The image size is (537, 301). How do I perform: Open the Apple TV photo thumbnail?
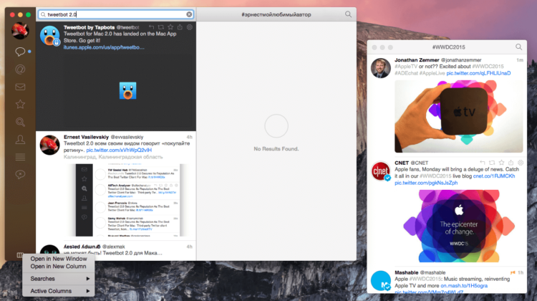458,116
